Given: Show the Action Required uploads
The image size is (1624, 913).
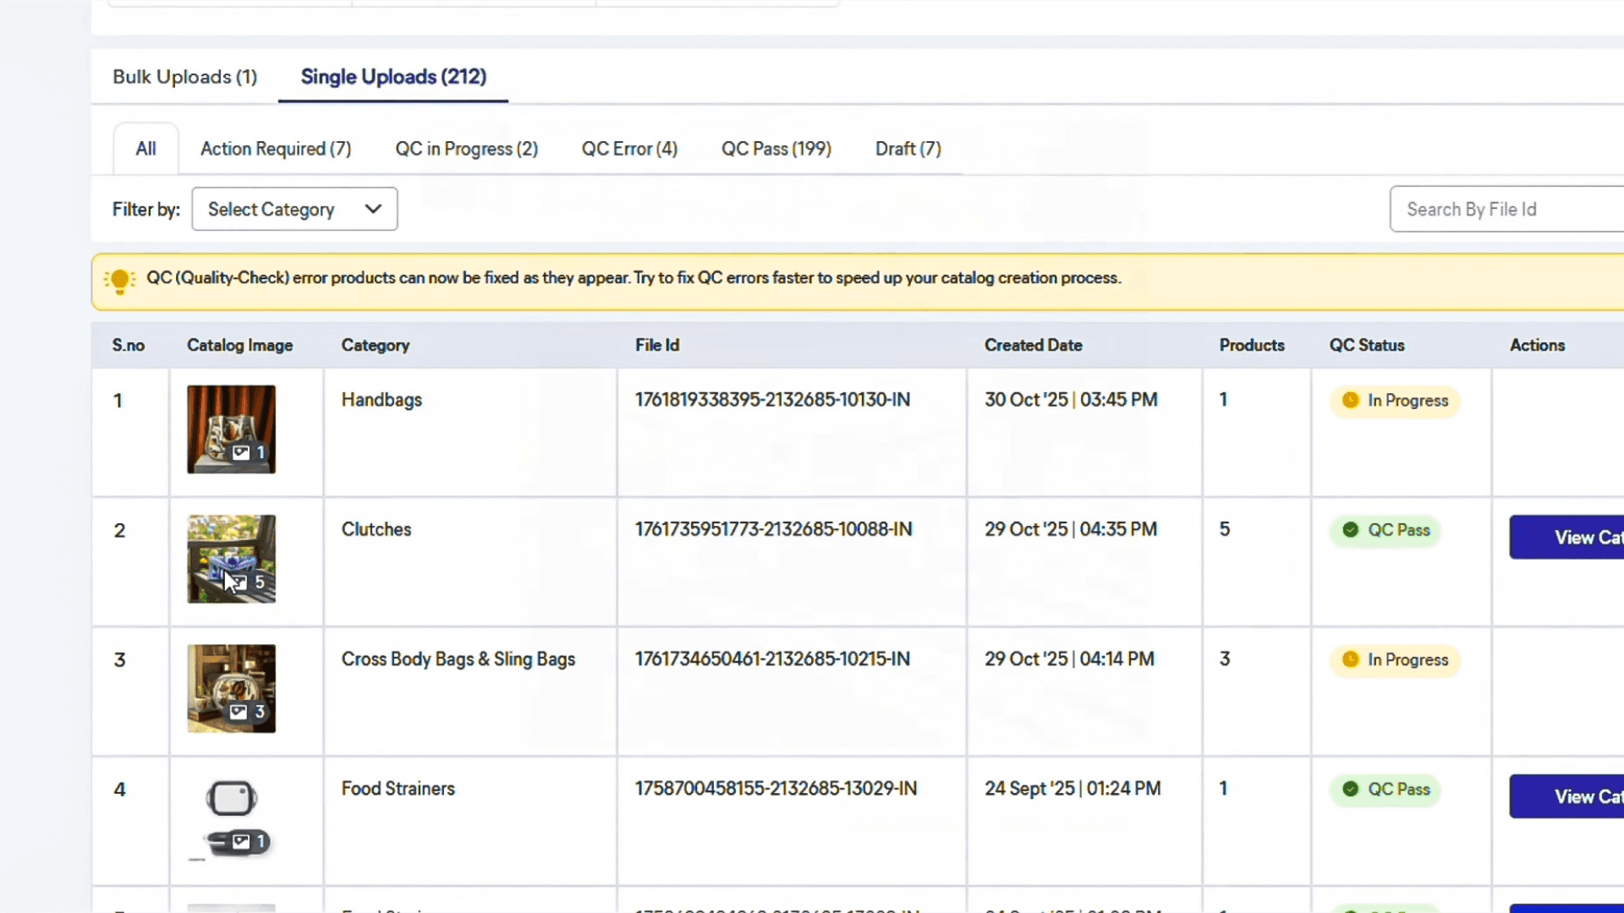Looking at the screenshot, I should (x=276, y=149).
